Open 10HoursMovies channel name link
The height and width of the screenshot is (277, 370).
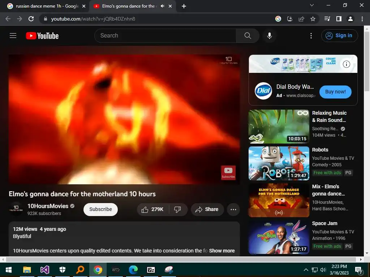[48, 206]
